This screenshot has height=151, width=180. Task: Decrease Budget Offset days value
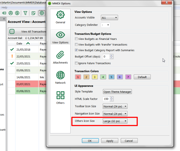point(111,58)
